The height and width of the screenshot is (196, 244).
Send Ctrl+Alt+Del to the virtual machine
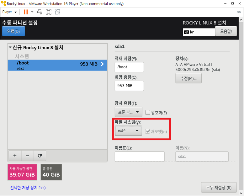click(40, 12)
